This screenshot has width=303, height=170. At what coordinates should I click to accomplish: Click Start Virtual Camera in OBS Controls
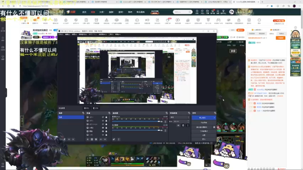coord(202,127)
